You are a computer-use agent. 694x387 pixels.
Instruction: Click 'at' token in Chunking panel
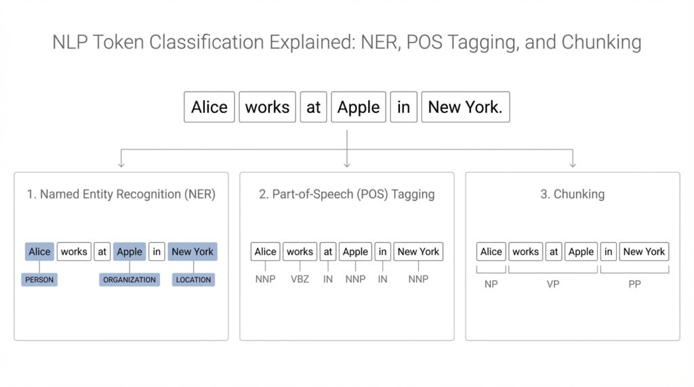click(553, 252)
